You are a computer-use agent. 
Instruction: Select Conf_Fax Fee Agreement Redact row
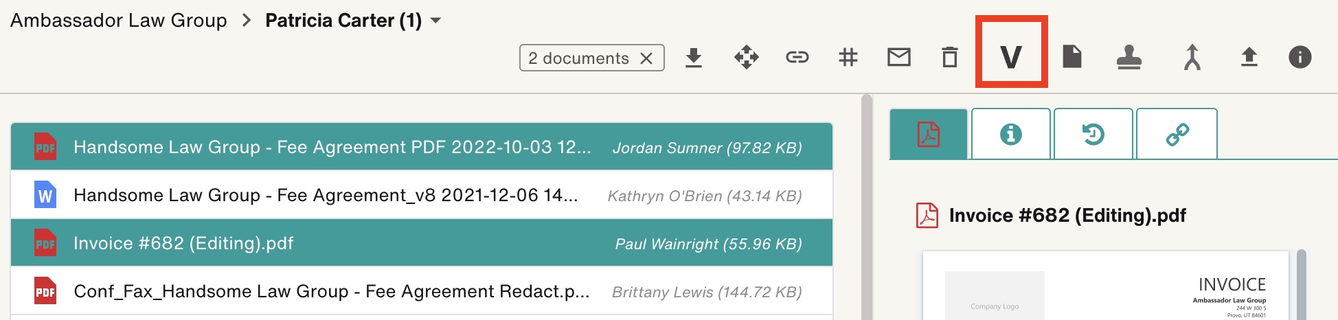tap(422, 291)
